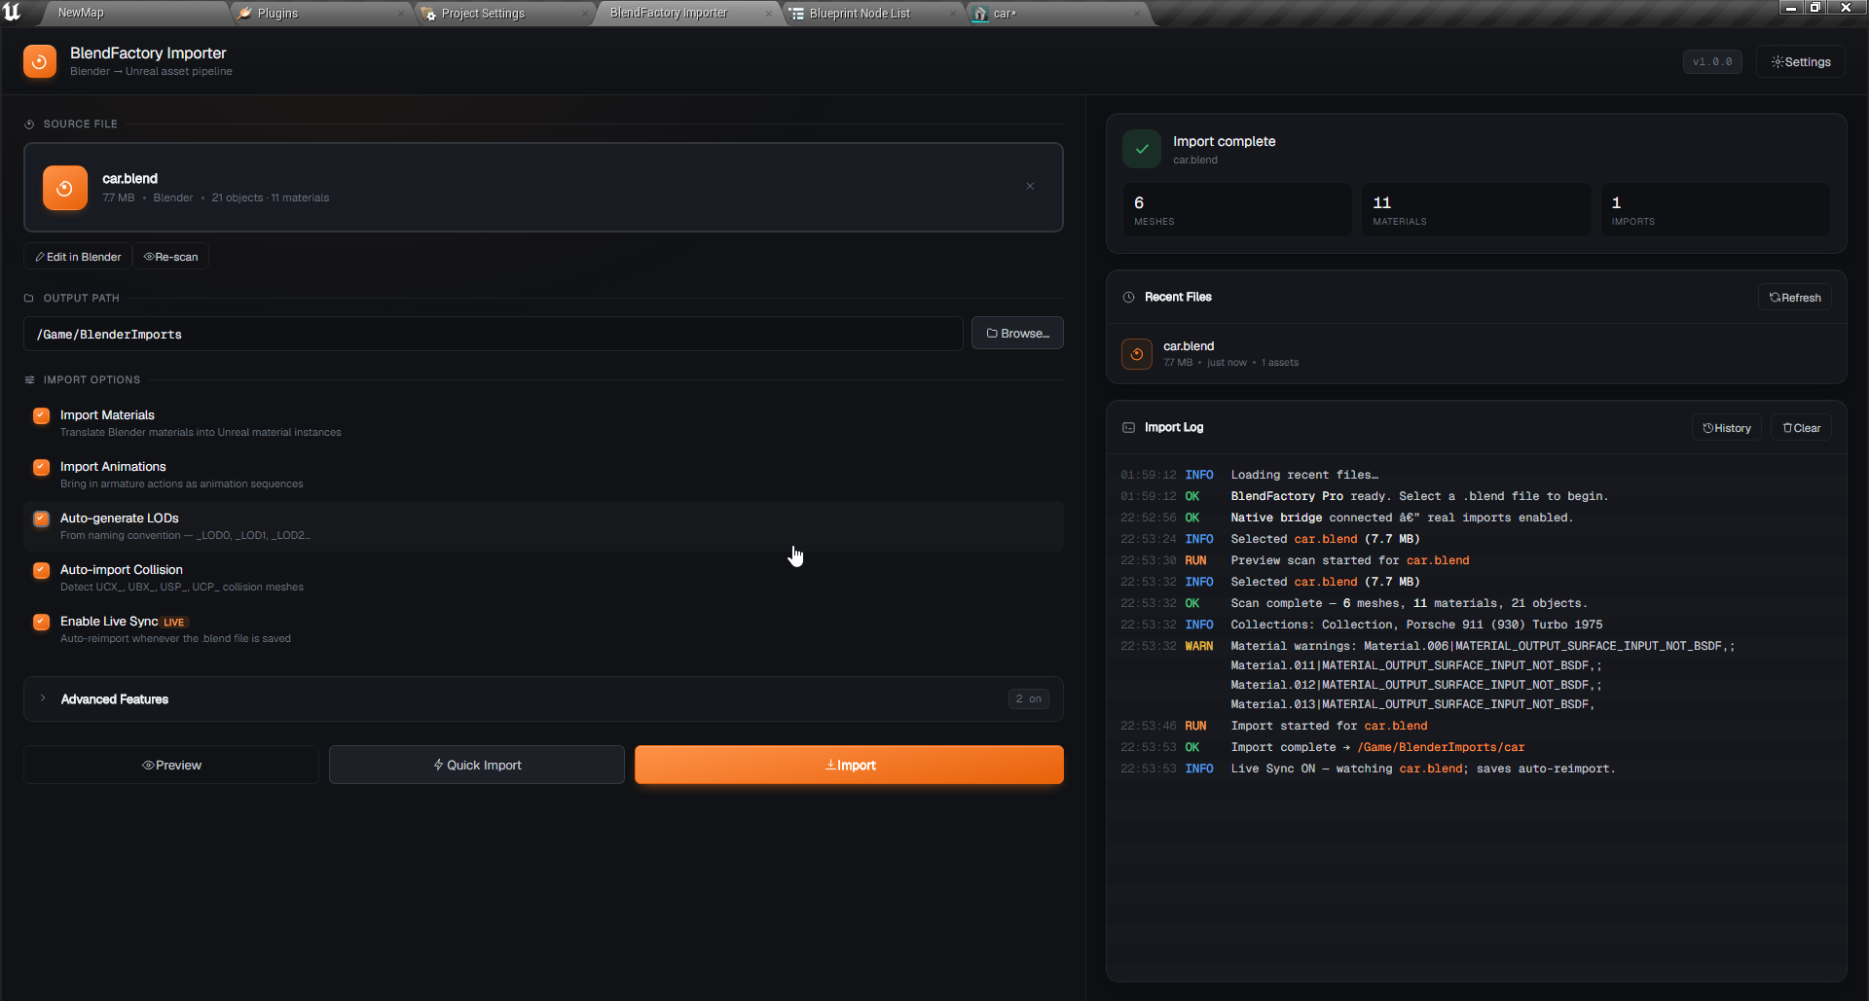Click the Import Options sliders icon
This screenshot has width=1869, height=1001.
click(x=29, y=380)
